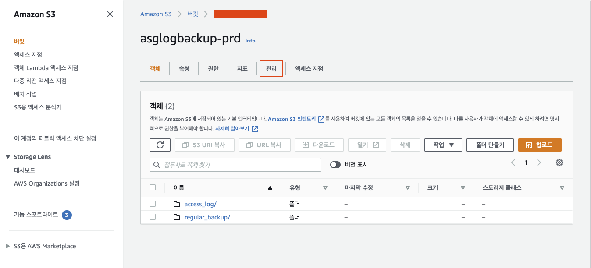Focus the 접두사로 객체 찾기 search field

click(x=235, y=165)
